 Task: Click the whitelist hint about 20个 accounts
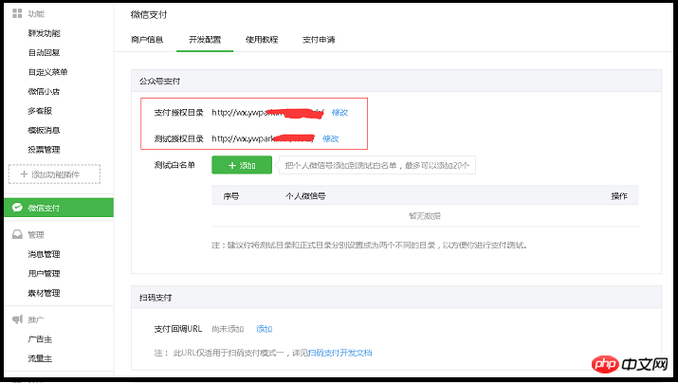tap(377, 165)
